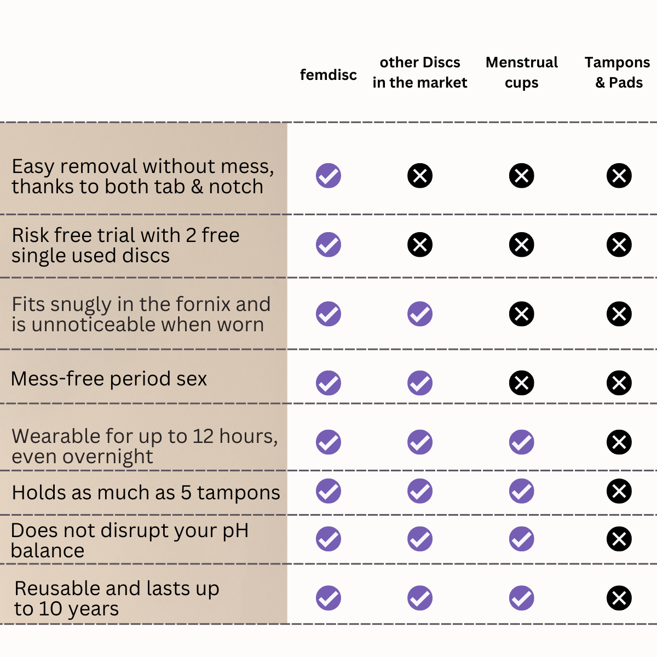
Task: Click other Discs X mark for Easy removal
Action: pos(420,176)
